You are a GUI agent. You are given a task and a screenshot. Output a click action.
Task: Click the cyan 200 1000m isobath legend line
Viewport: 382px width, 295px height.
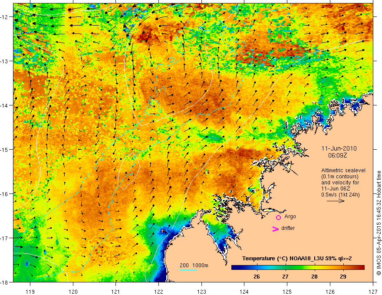(188, 270)
